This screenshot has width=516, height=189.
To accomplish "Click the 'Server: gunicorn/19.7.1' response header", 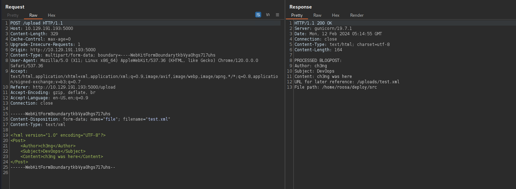I will 323,28.
